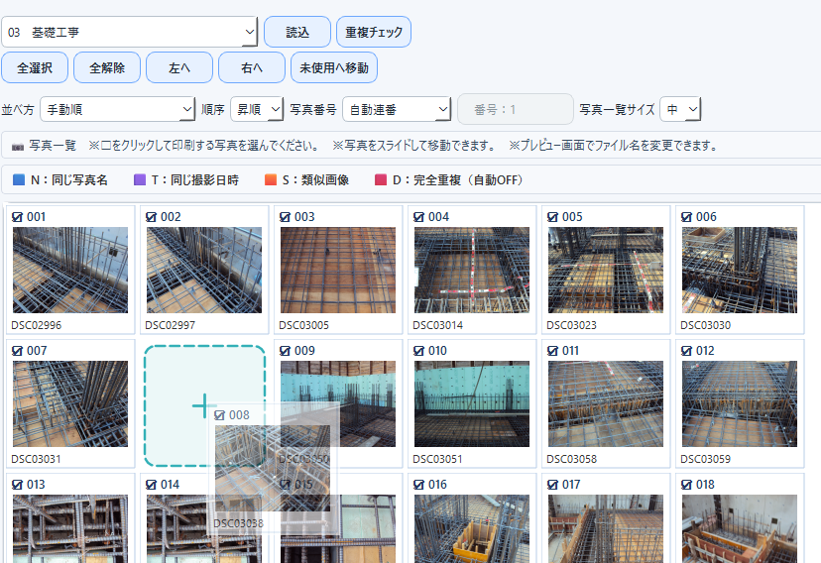Toggle checkbox for photo 017
821x563 pixels.
pos(552,485)
